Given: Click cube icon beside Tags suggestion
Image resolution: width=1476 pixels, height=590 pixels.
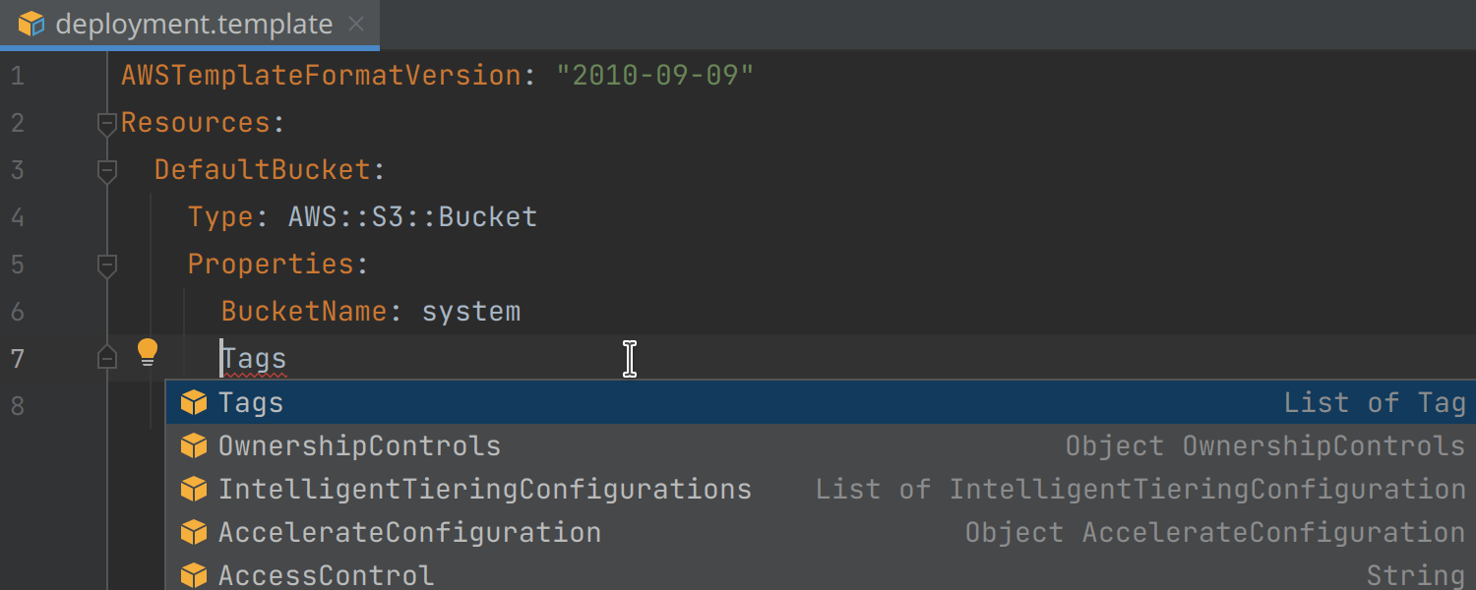Looking at the screenshot, I should coord(194,402).
